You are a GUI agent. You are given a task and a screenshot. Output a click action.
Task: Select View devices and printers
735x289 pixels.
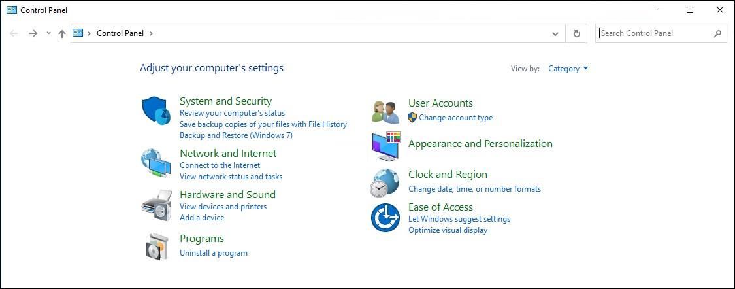point(223,207)
